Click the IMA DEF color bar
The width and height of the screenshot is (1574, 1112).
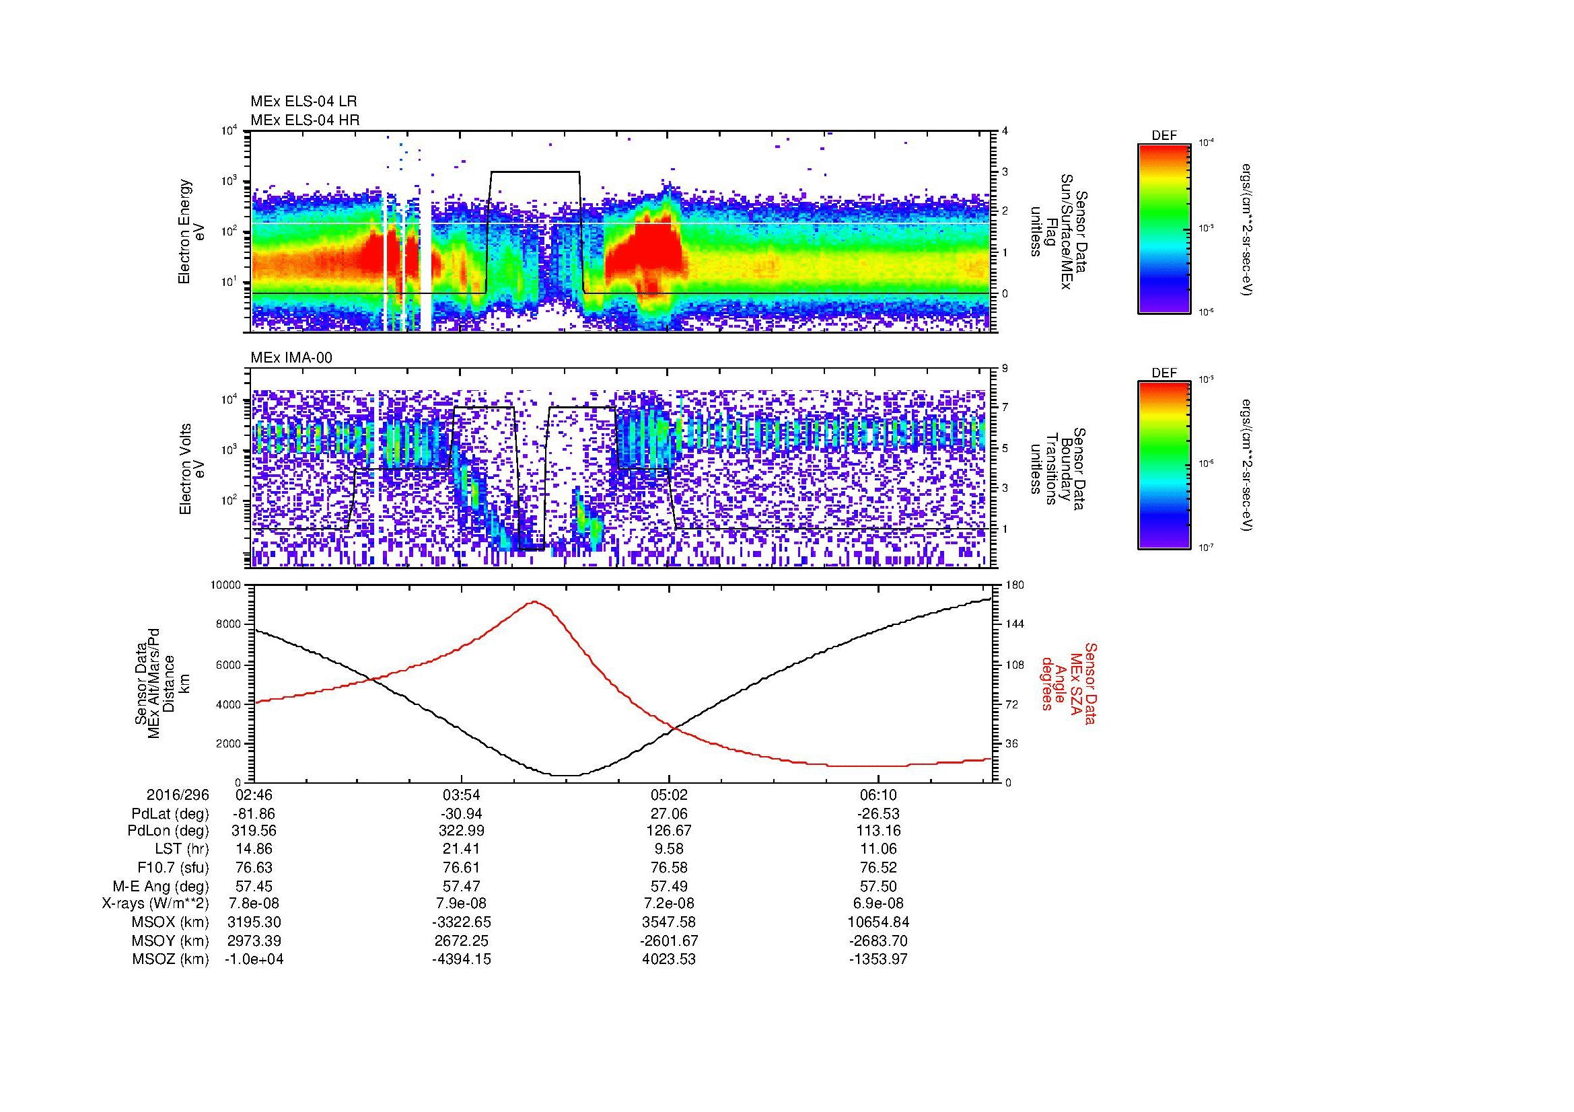[1164, 466]
